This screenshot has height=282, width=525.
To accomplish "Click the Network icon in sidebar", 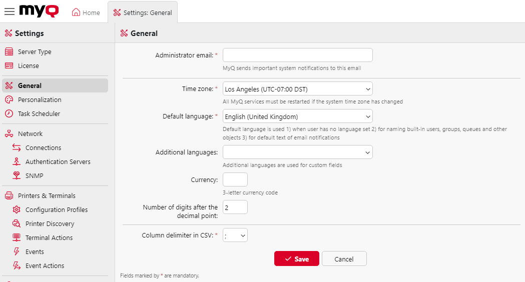I will pos(9,134).
